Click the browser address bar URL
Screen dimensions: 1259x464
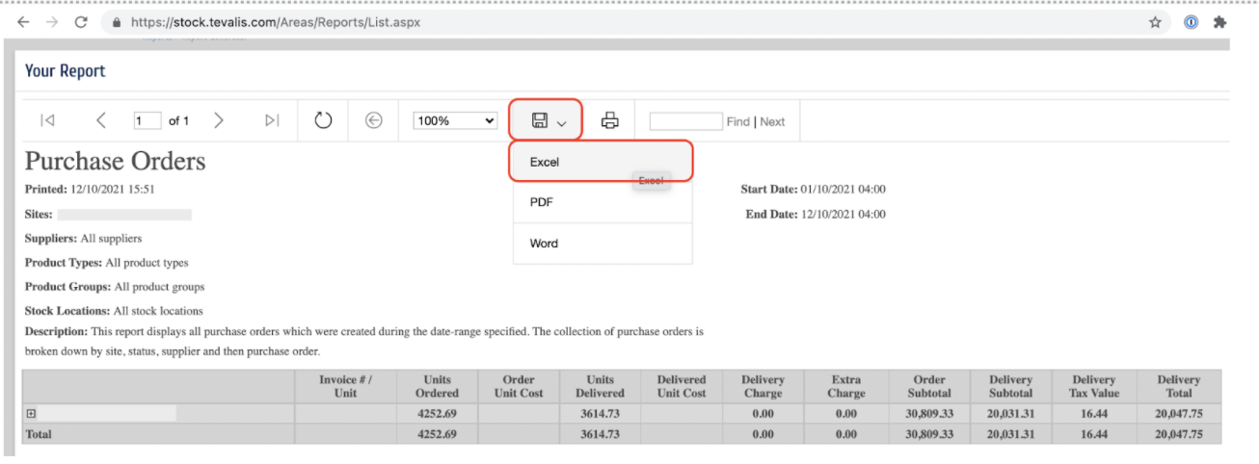tap(276, 21)
